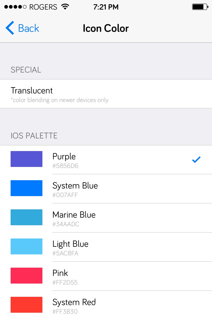Click the System Blue color swatch
The height and width of the screenshot is (318, 212).
pos(26,188)
